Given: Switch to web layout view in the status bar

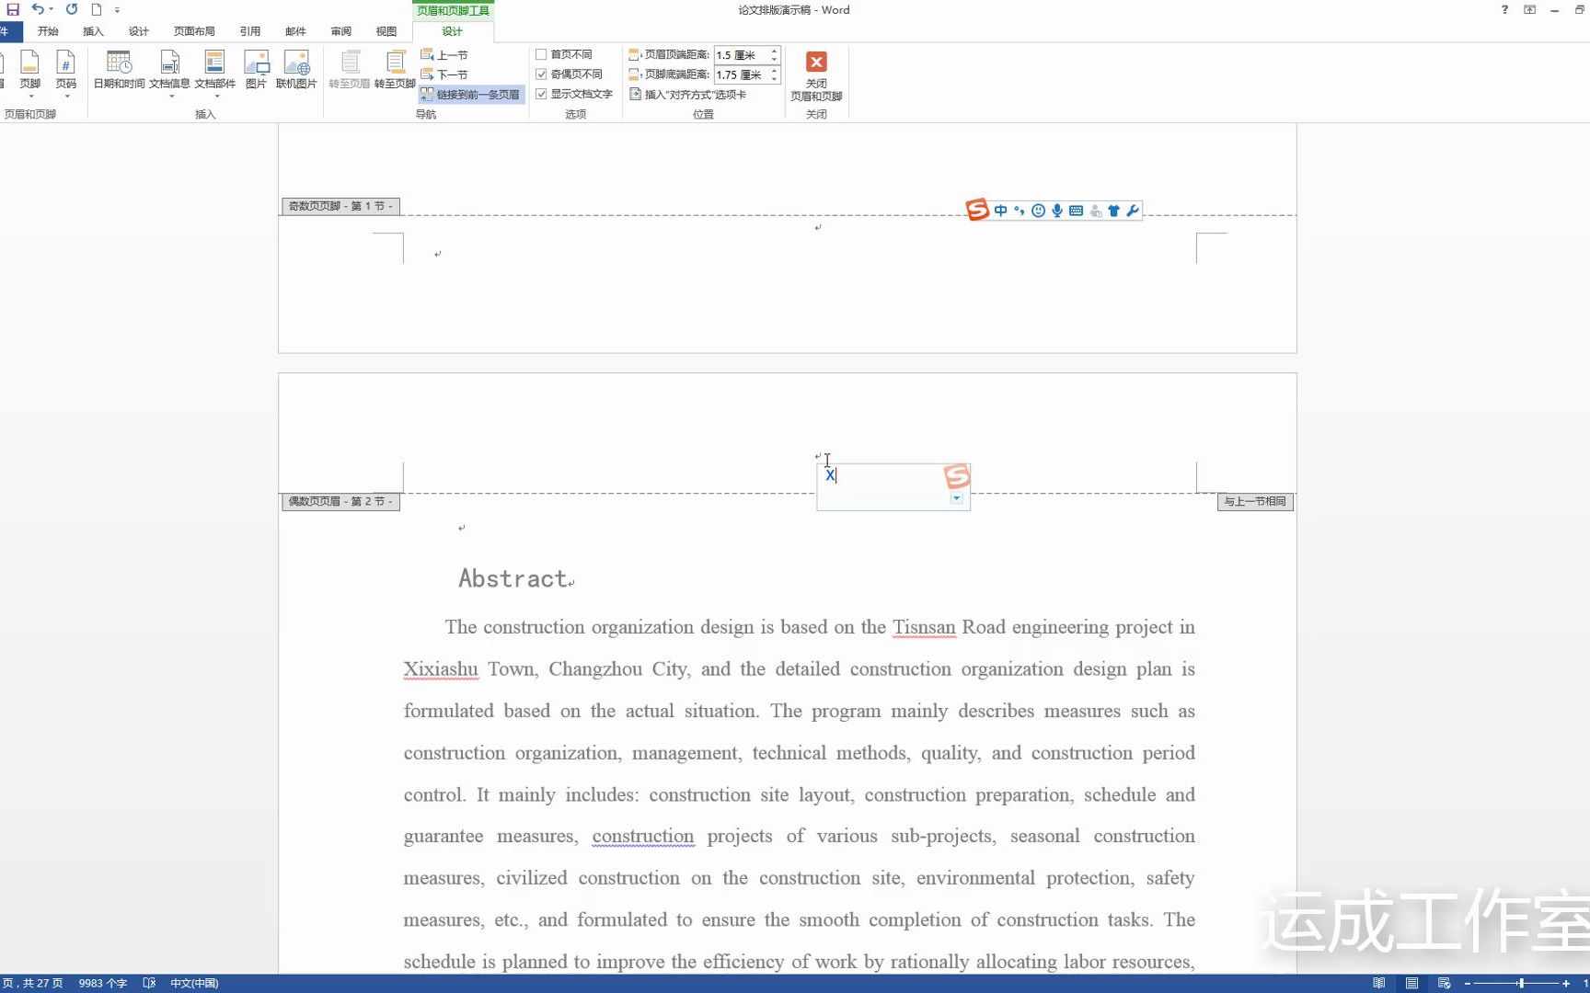Looking at the screenshot, I should [x=1444, y=983].
